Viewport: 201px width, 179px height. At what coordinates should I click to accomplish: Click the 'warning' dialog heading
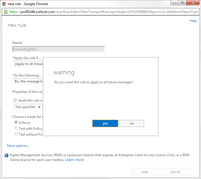coord(64,72)
